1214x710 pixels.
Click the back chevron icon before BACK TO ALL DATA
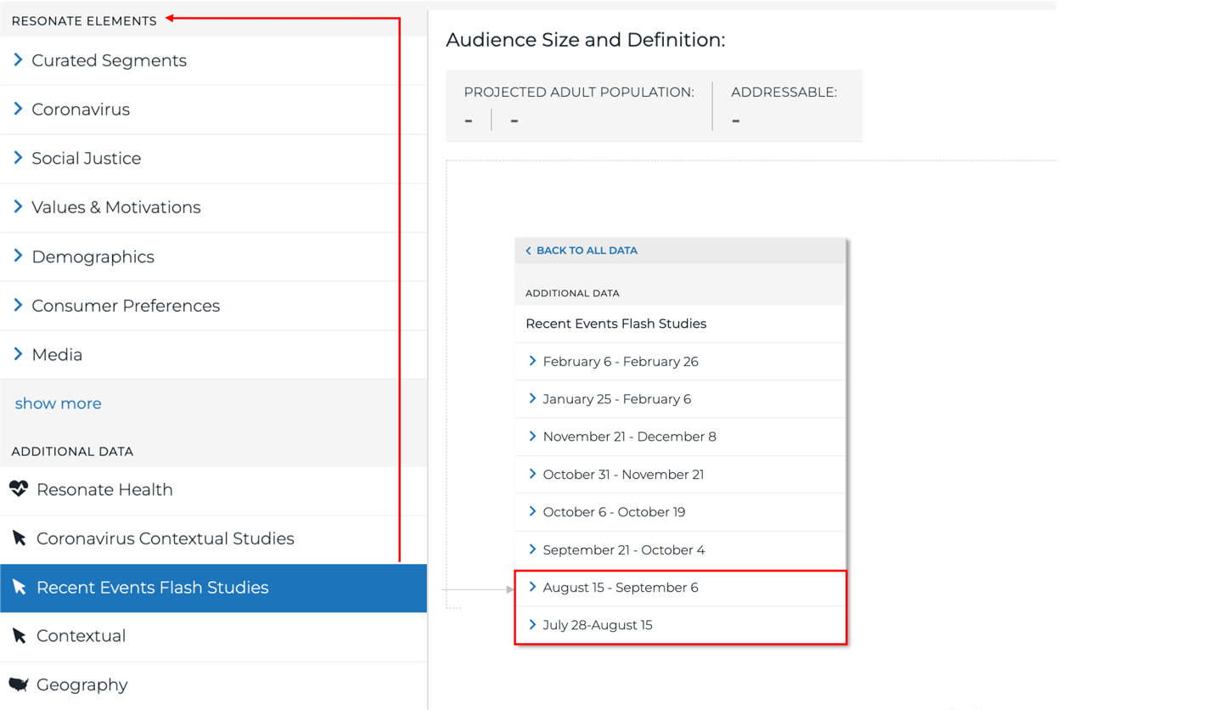click(528, 251)
